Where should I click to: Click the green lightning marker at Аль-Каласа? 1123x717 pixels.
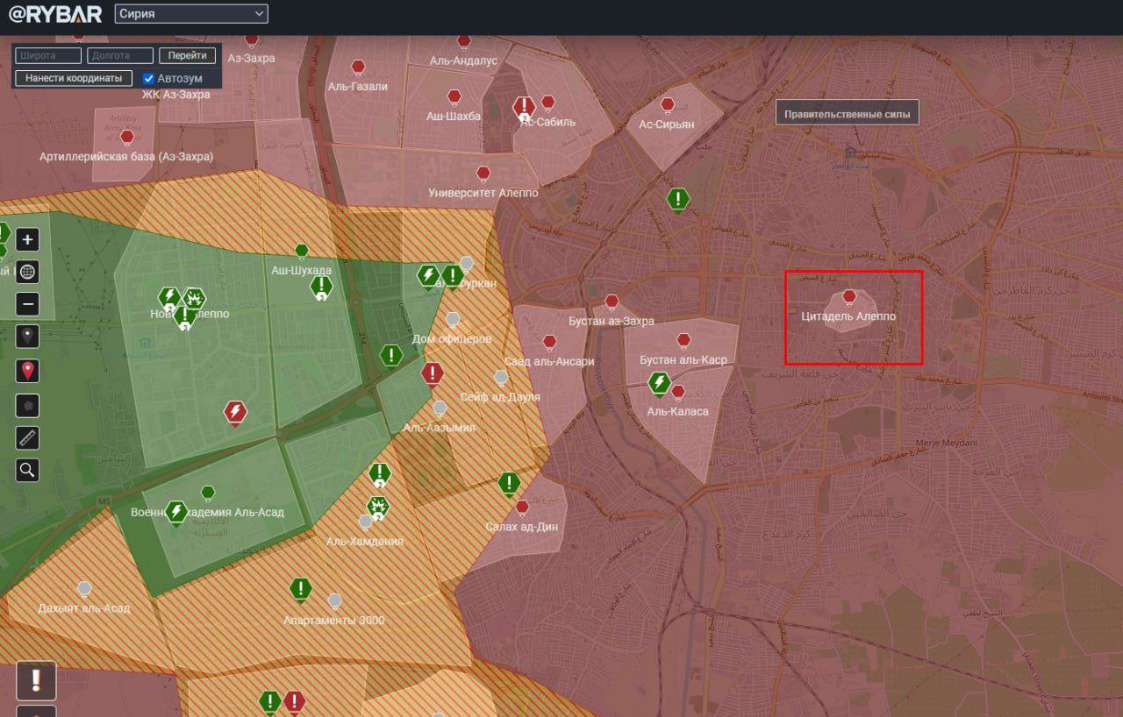click(659, 383)
